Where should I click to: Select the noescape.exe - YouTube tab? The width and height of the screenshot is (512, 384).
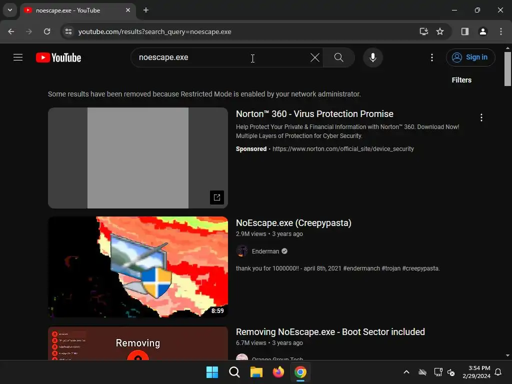[77, 10]
